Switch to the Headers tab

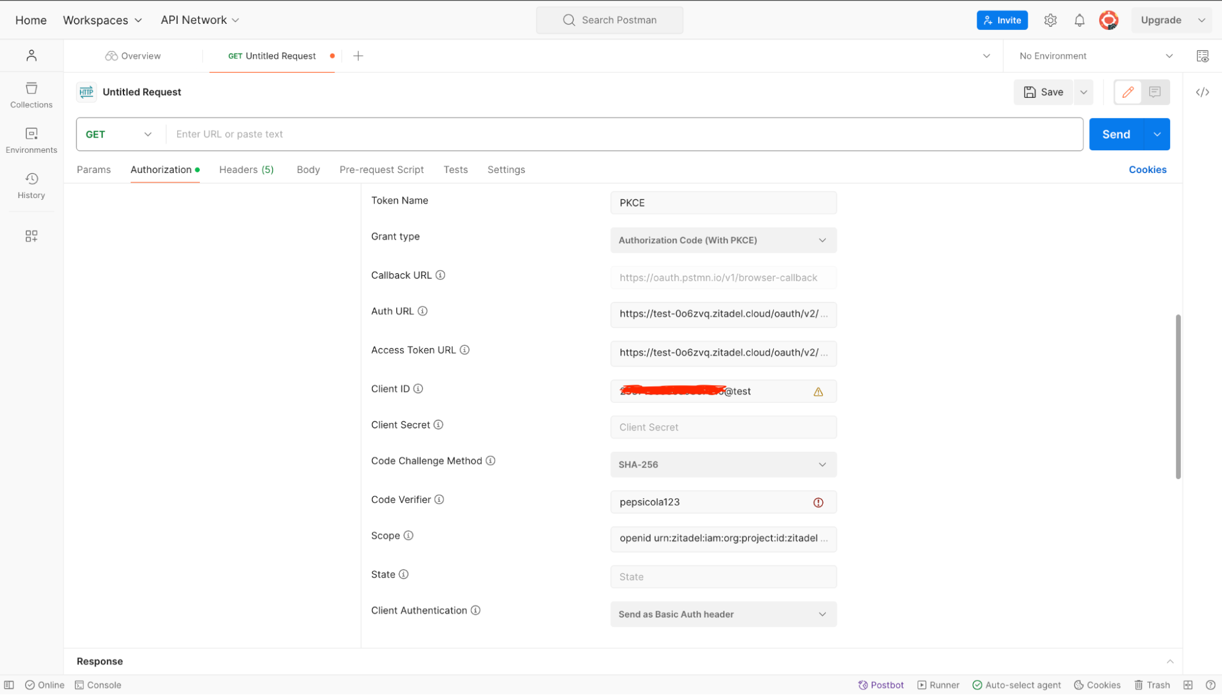coord(246,170)
